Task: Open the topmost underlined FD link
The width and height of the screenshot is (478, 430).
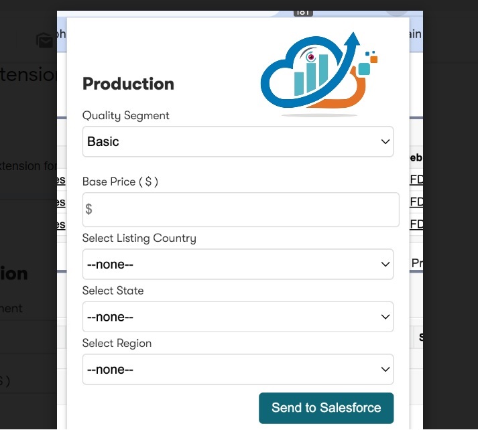Action: 416,180
